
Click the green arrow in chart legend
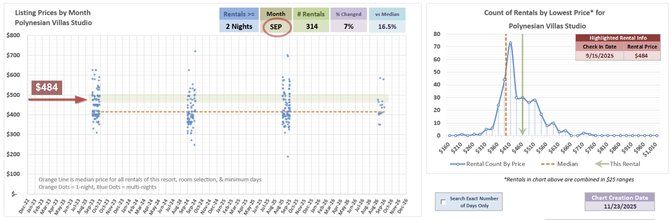(x=602, y=164)
